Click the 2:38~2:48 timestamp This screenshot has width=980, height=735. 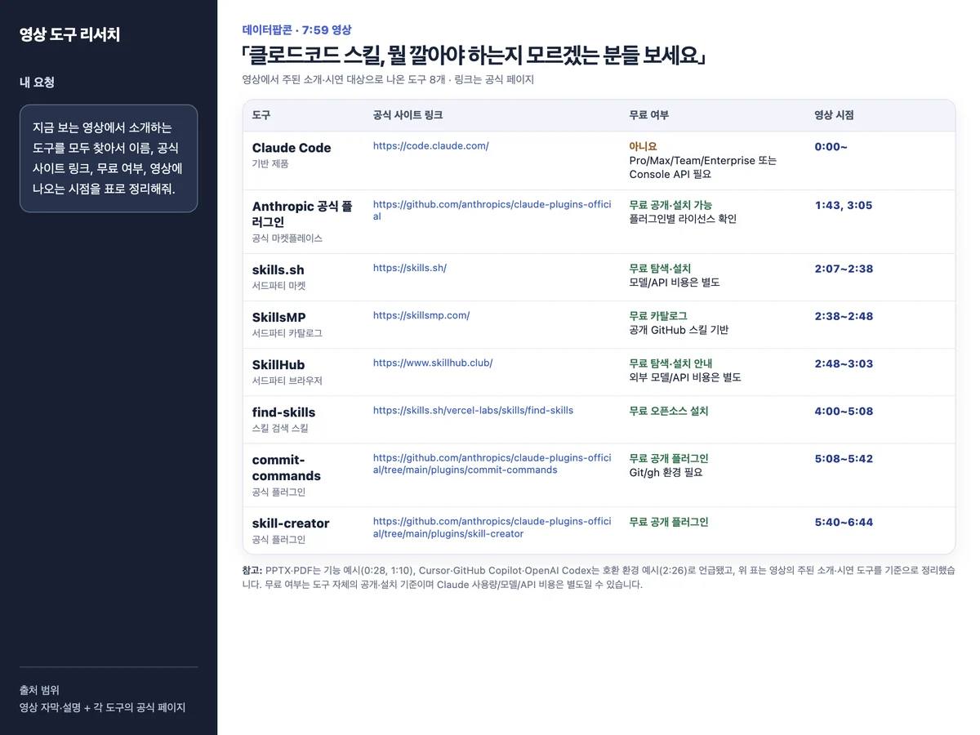pyautogui.click(x=844, y=315)
